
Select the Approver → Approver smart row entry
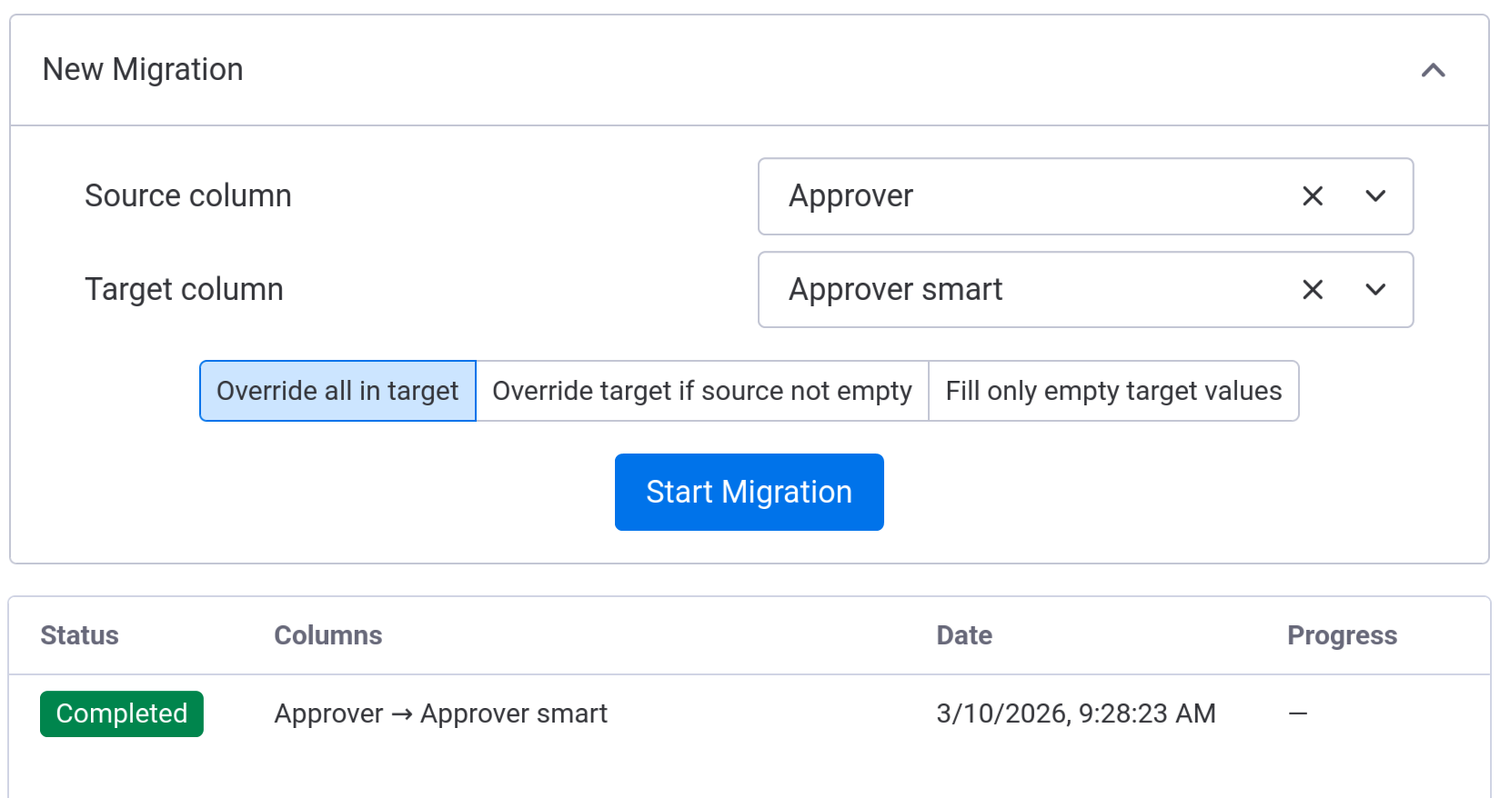(x=440, y=713)
